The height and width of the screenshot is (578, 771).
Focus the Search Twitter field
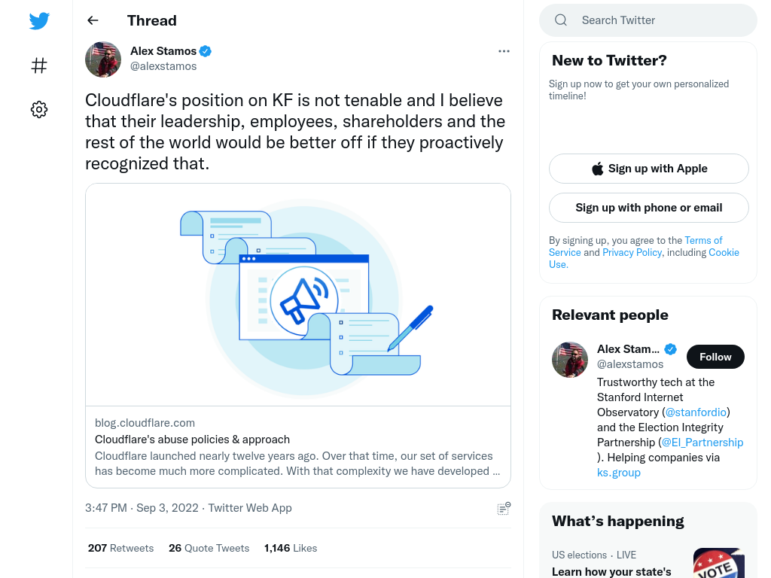pyautogui.click(x=648, y=20)
